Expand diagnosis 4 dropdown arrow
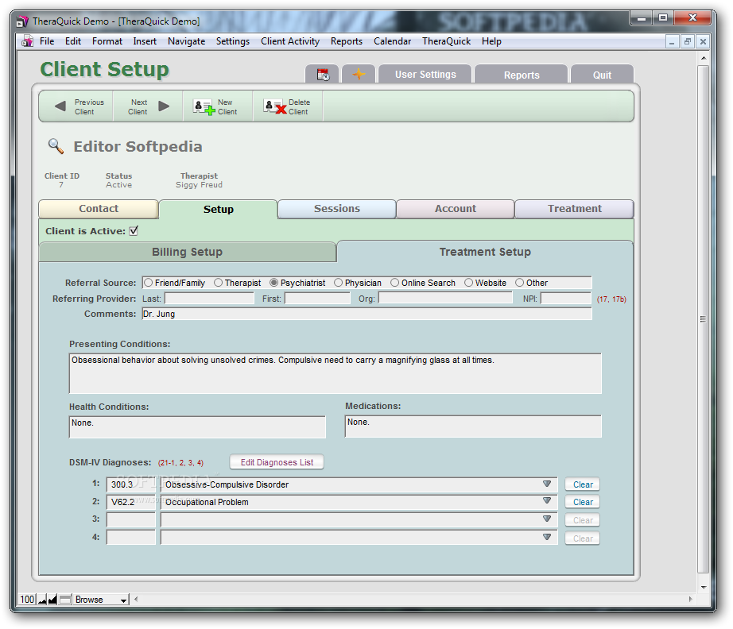Image resolution: width=733 pixels, height=629 pixels. (x=547, y=537)
